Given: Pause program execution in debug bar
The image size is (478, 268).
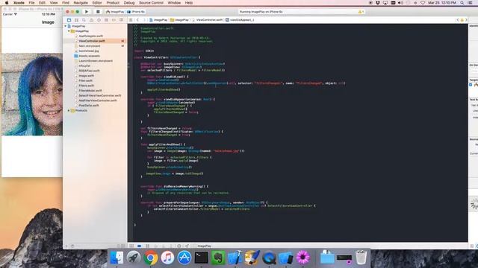Looking at the screenshot, I should [148, 246].
